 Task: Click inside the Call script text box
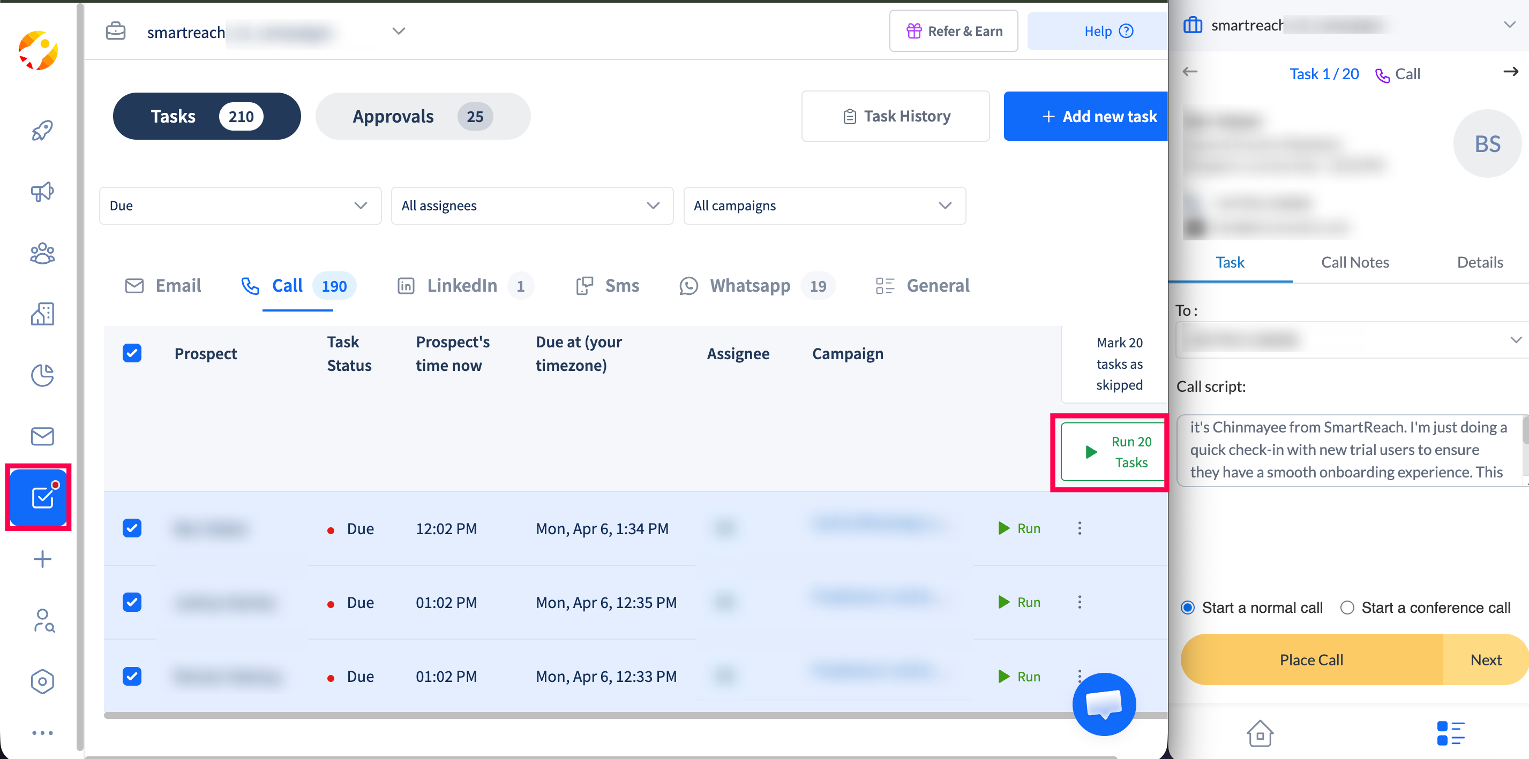click(1347, 450)
